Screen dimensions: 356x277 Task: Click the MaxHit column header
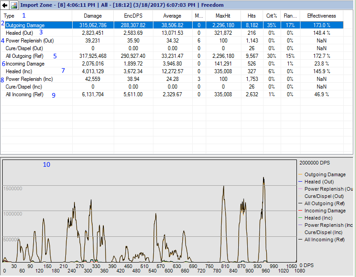point(223,16)
